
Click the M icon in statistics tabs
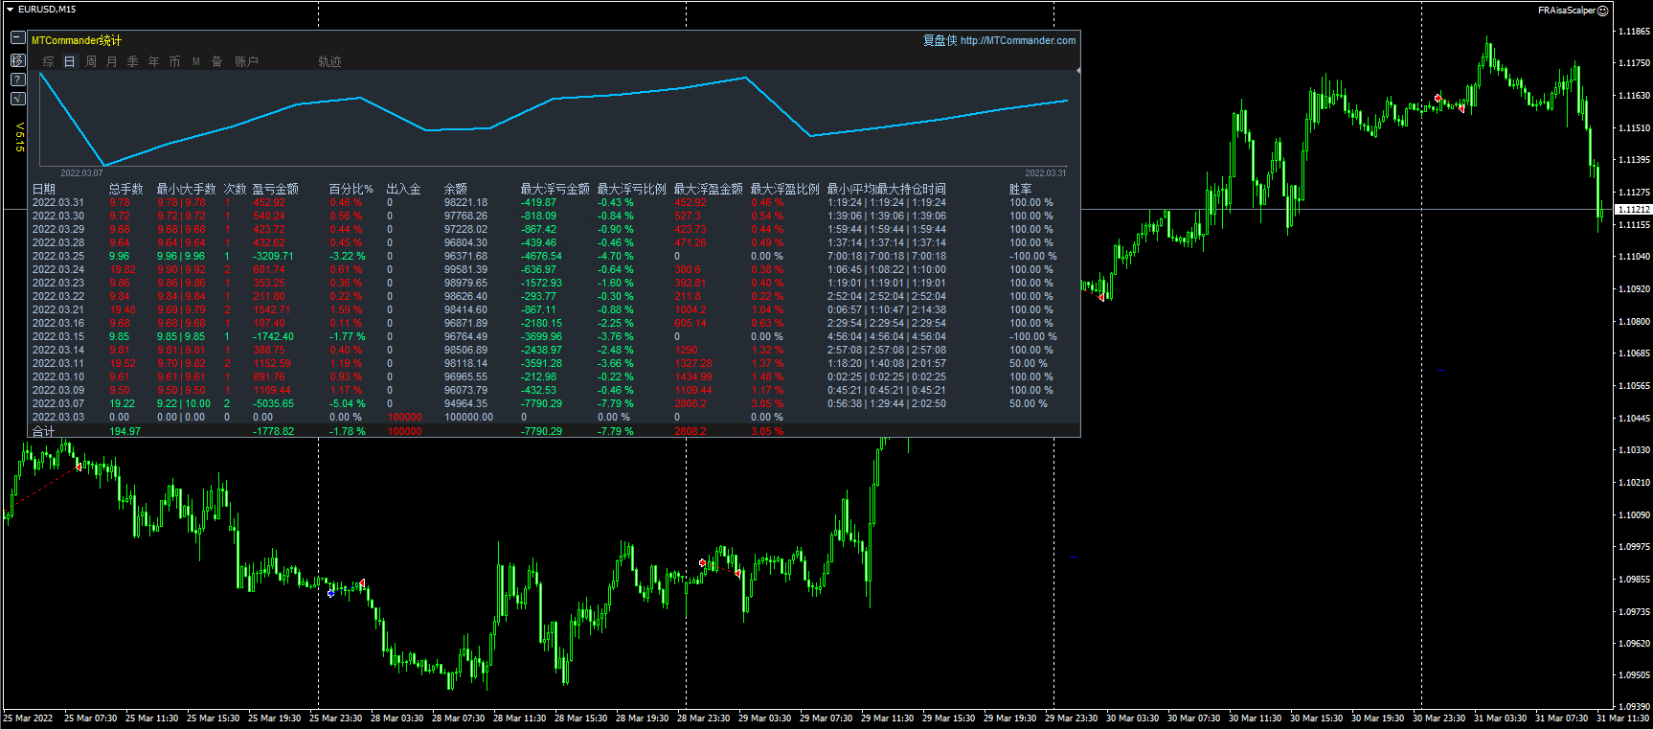[x=196, y=61]
